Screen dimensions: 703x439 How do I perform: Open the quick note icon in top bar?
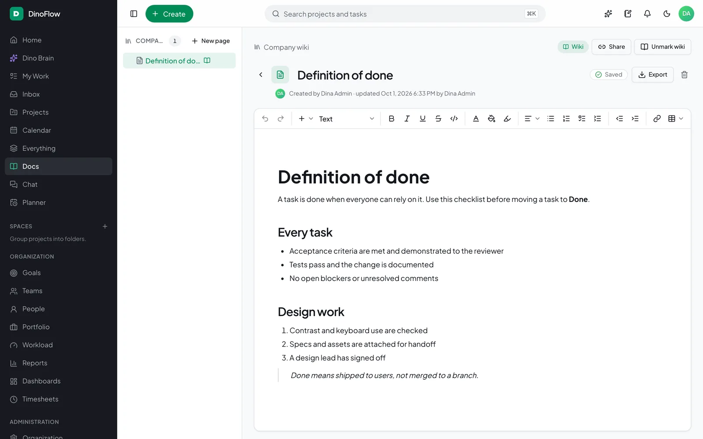[628, 14]
